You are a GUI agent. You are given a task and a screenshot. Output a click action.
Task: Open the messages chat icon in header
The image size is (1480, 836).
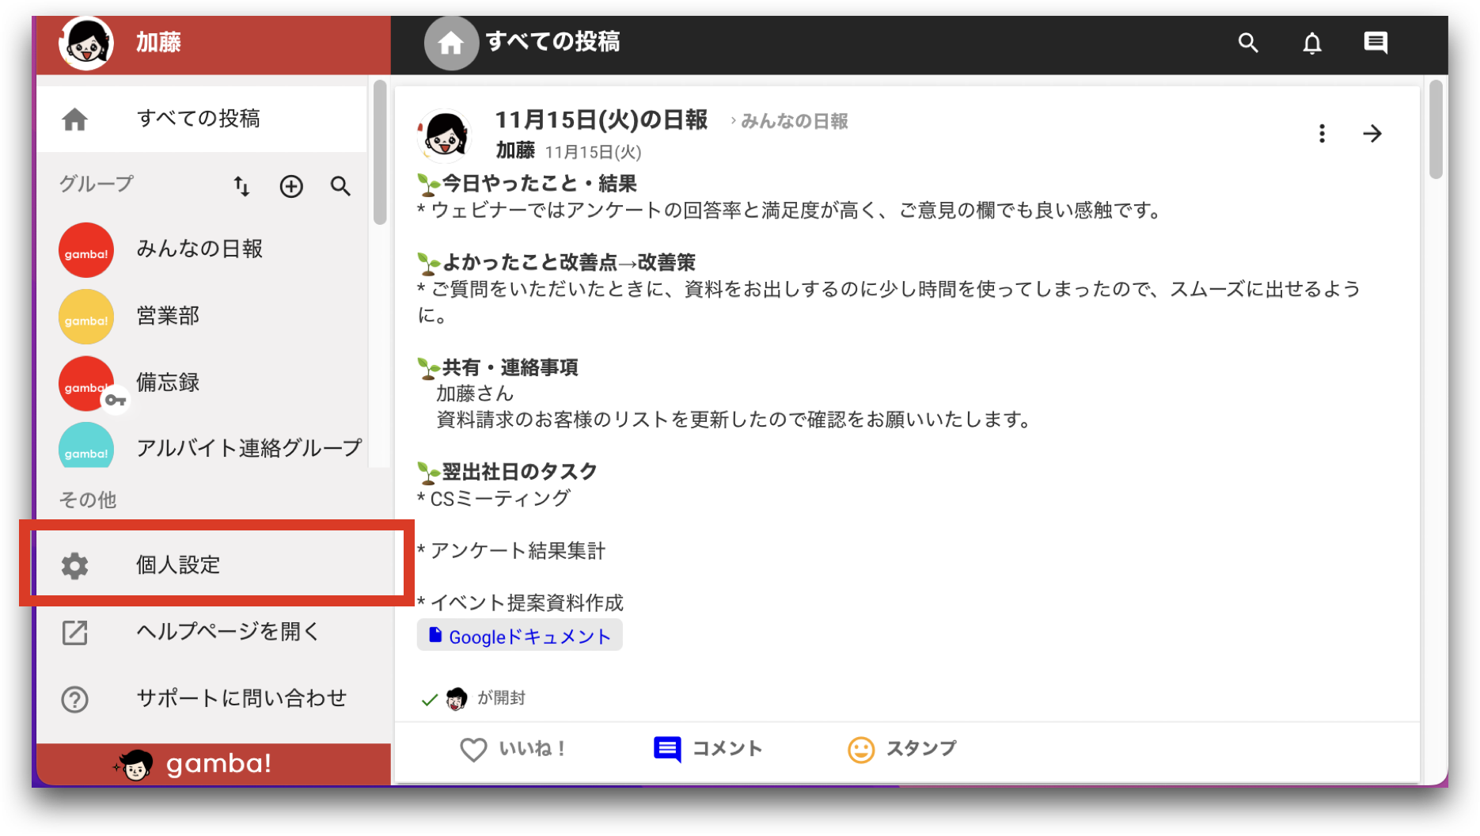[1376, 43]
